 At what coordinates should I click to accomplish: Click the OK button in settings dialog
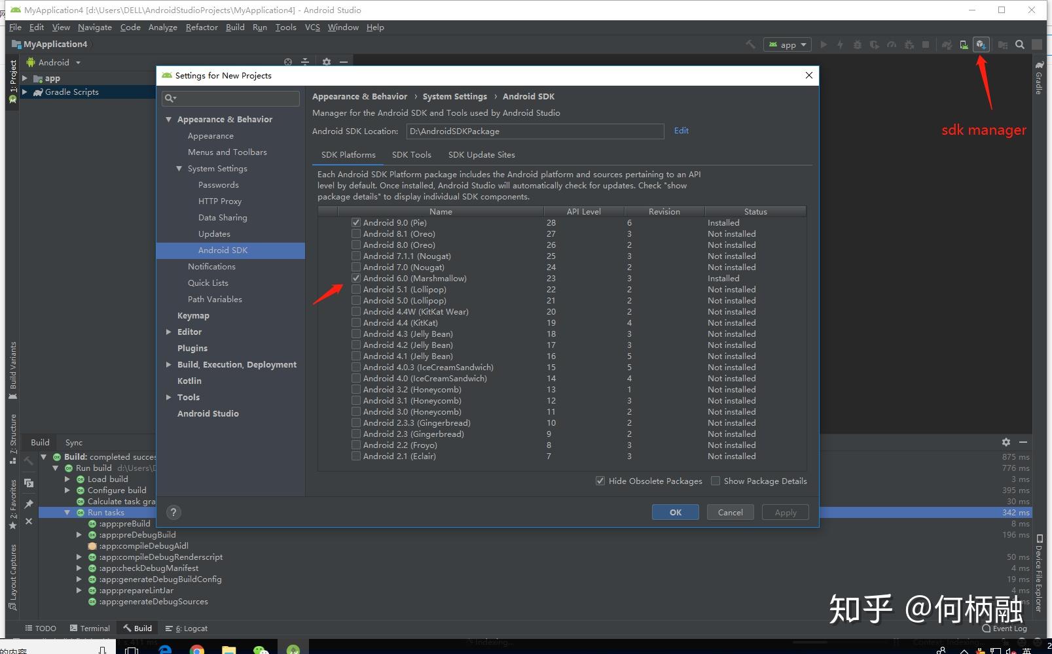click(x=676, y=512)
